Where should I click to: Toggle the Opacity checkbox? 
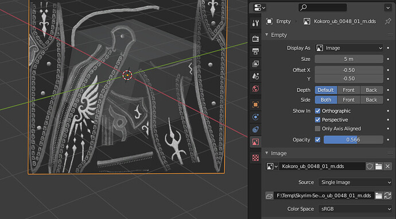click(x=318, y=140)
